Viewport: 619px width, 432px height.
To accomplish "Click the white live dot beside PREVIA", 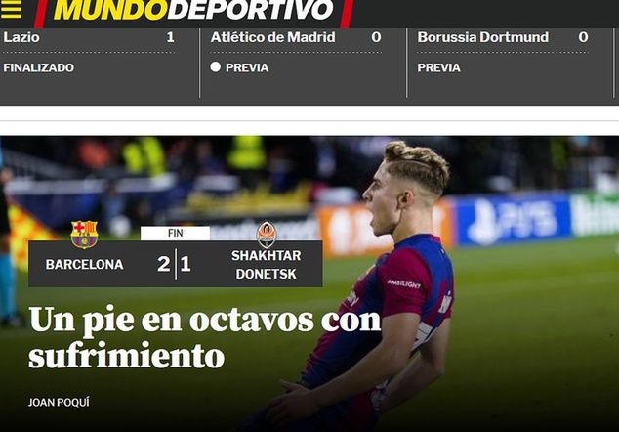I will pos(215,66).
